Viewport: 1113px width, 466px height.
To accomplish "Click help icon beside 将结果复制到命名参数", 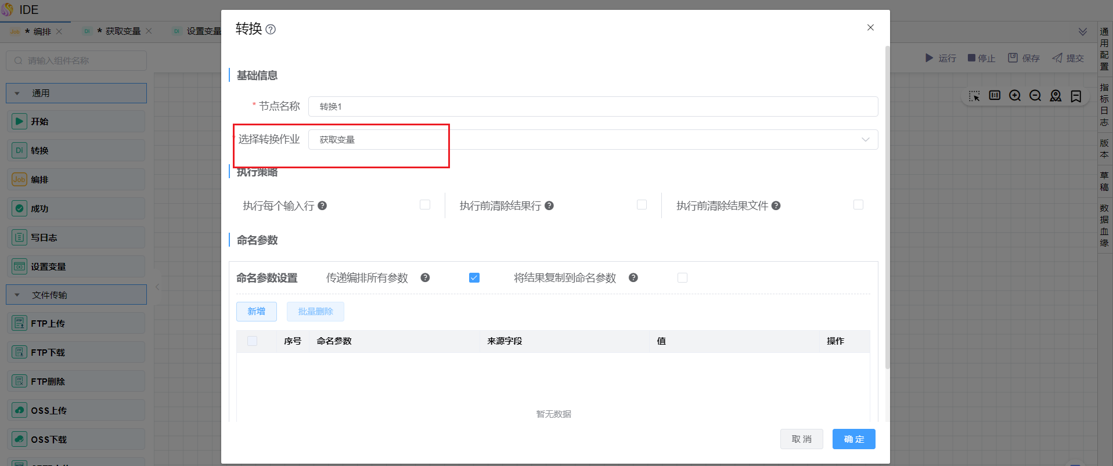I will [633, 278].
